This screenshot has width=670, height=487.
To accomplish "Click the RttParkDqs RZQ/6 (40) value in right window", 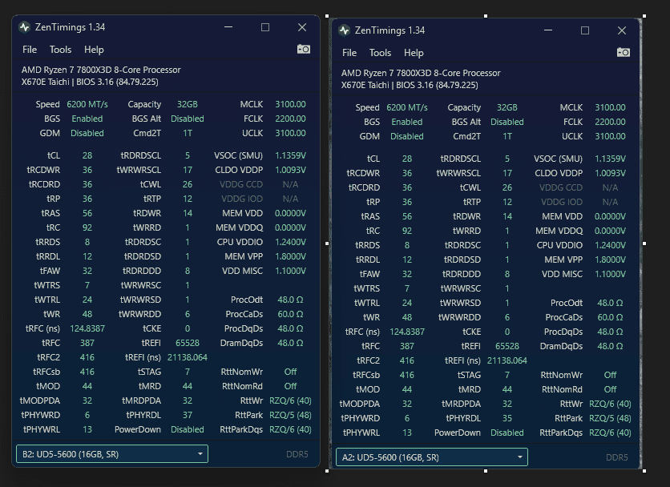I will point(610,433).
